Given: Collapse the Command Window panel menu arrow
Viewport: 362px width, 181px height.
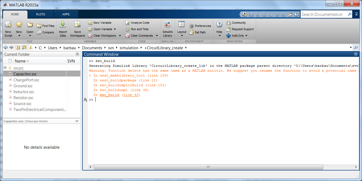Looking at the screenshot, I should [356, 54].
